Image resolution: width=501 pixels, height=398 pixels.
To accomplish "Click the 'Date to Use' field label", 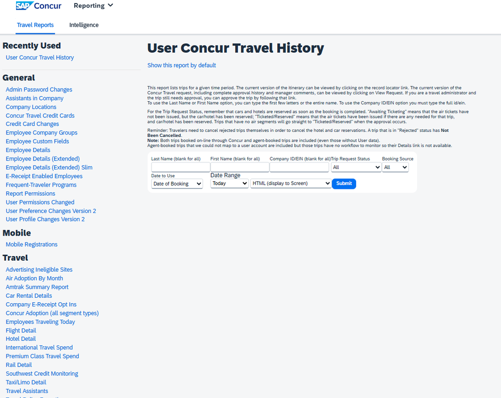I will 163,175.
